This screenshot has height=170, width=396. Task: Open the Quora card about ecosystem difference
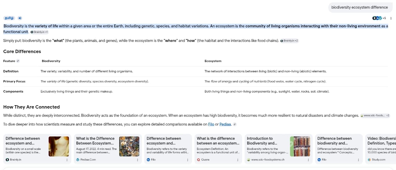pos(218,149)
